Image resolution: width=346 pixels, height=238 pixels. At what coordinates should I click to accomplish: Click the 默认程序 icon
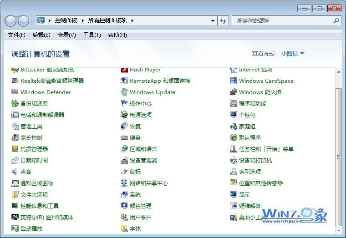pyautogui.click(x=234, y=137)
